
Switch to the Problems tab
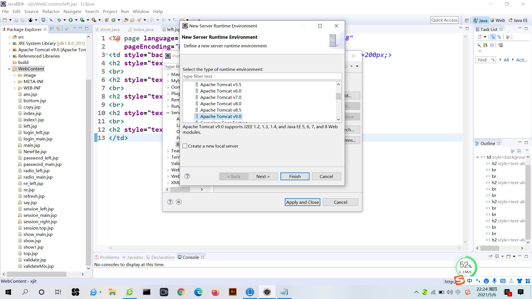pyautogui.click(x=107, y=257)
